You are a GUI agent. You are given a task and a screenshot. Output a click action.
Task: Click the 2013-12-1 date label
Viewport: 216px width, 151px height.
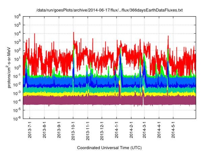point(102,131)
